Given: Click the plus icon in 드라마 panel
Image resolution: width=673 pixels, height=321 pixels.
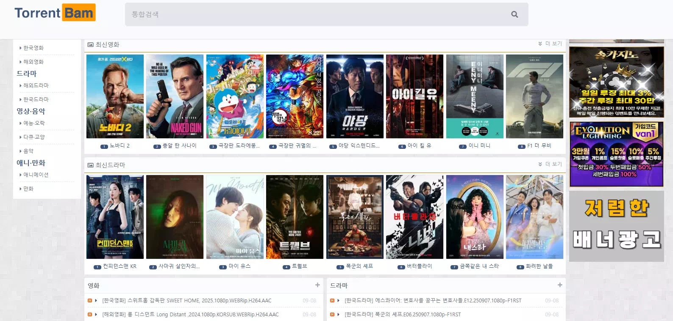Looking at the screenshot, I should tap(560, 285).
